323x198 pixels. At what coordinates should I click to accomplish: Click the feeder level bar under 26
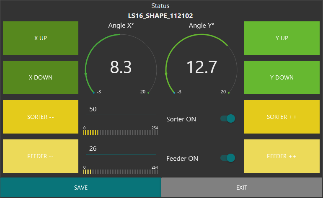tap(121, 172)
